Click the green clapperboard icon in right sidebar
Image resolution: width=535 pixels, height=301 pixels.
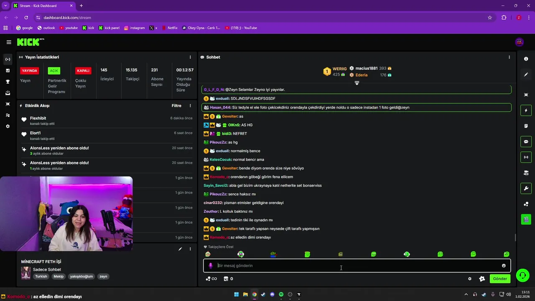(x=526, y=219)
